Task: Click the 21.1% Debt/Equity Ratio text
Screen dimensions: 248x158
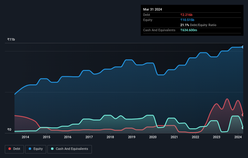Action: pos(198,25)
